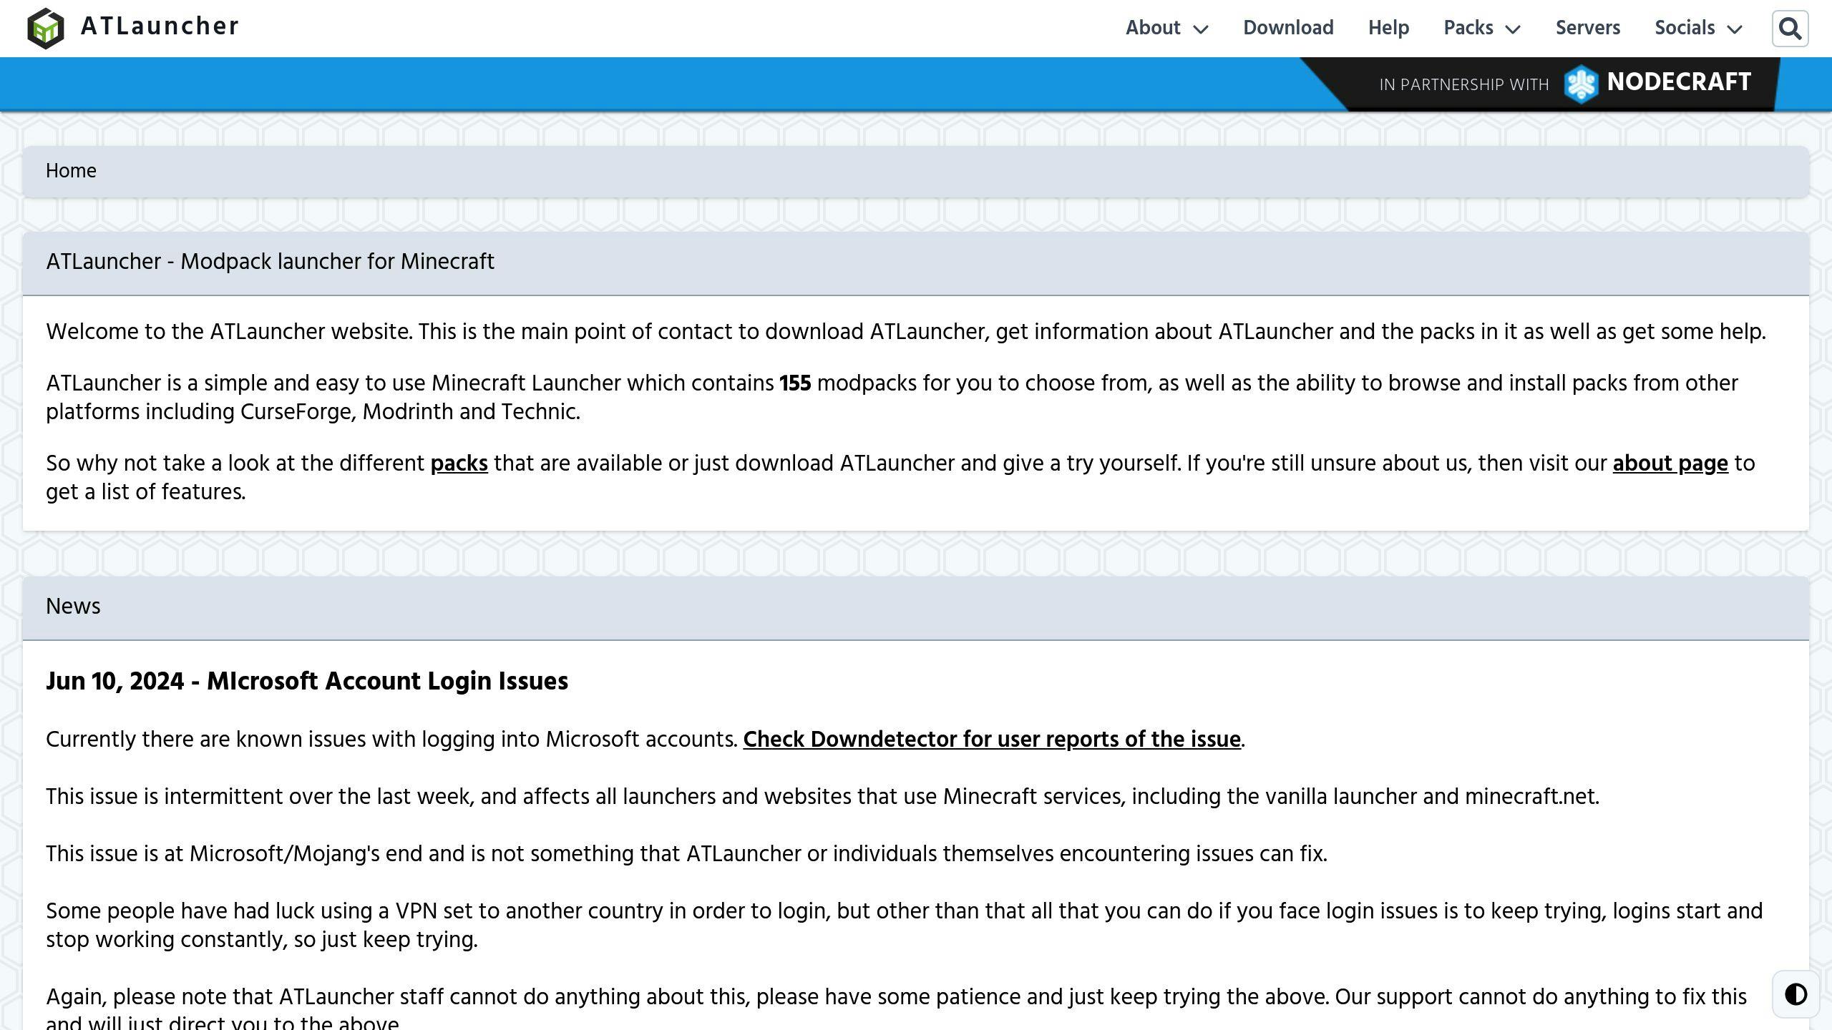Expand the About dropdown menu
Image resolution: width=1832 pixels, height=1030 pixels.
click(1166, 28)
